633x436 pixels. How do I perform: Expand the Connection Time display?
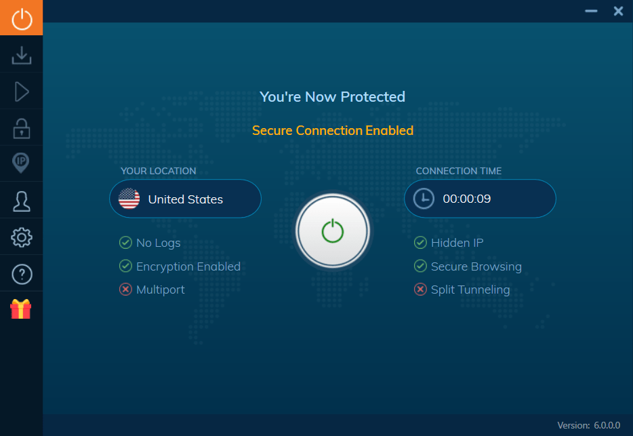(x=480, y=198)
